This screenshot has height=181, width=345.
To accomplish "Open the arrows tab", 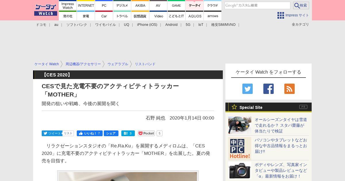I will [213, 16].
